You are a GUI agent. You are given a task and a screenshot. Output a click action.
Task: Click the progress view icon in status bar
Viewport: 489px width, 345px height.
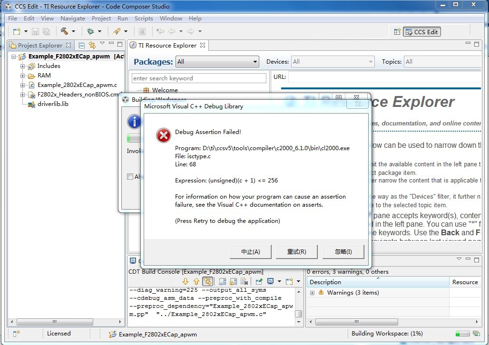(x=476, y=334)
